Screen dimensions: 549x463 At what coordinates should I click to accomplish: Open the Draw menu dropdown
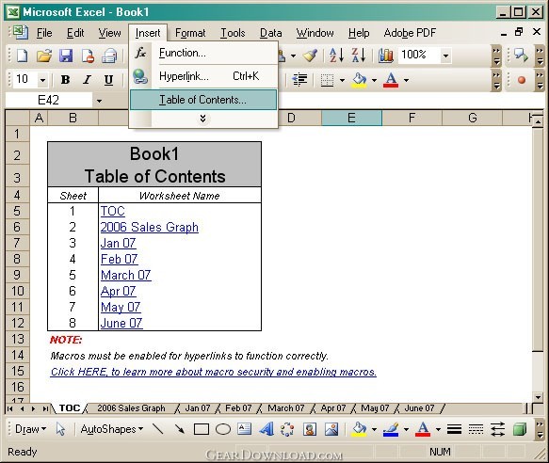tap(30, 429)
